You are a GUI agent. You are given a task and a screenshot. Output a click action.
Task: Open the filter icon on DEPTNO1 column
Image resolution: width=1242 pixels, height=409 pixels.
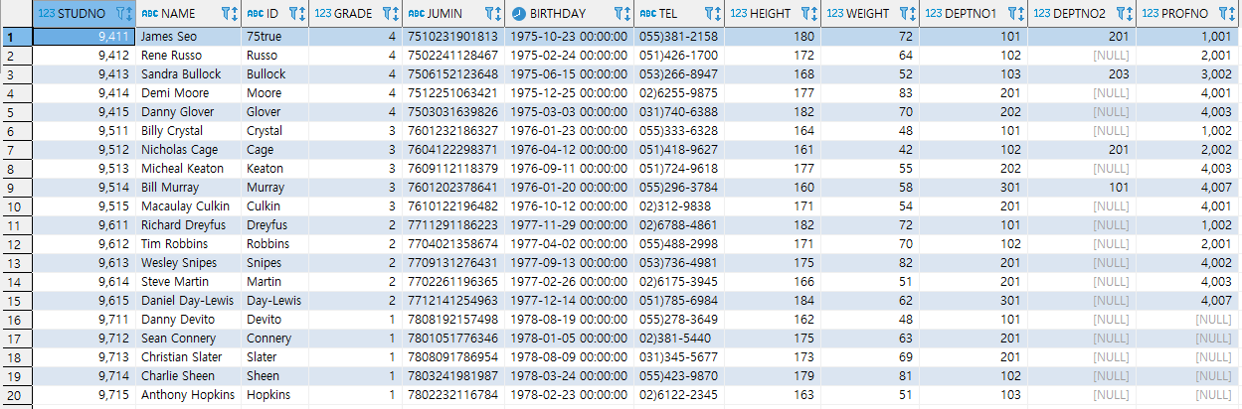pyautogui.click(x=1012, y=14)
